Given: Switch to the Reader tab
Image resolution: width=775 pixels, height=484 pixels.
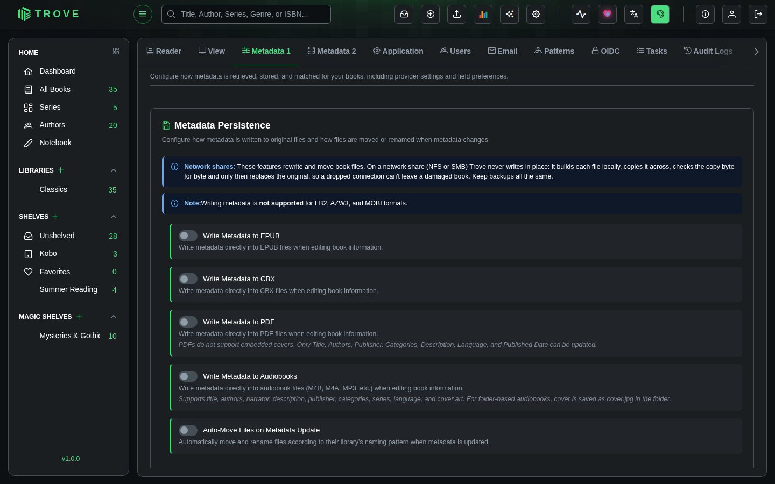Looking at the screenshot, I should click(164, 51).
